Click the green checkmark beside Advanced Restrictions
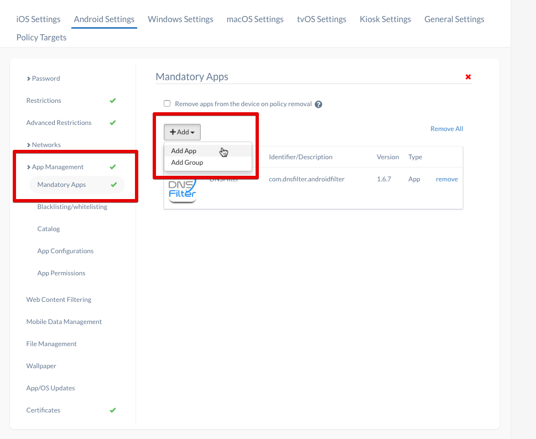 [113, 123]
